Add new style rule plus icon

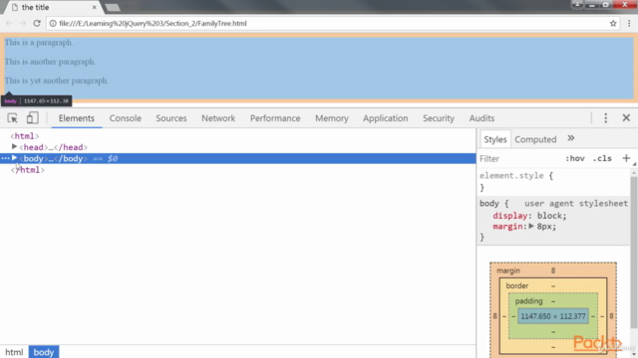[626, 158]
